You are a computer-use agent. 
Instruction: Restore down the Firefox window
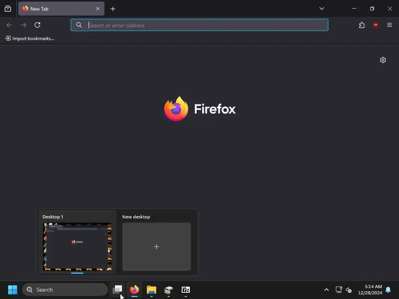[372, 9]
